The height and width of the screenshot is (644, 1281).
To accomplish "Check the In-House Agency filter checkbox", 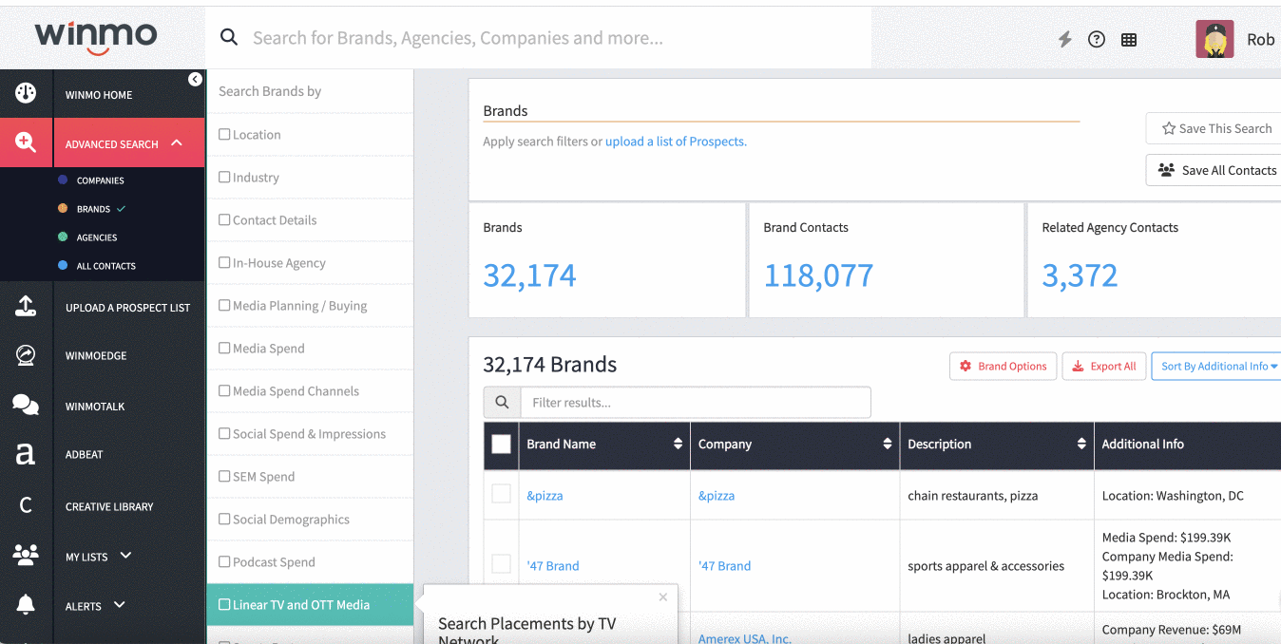I will (x=224, y=262).
